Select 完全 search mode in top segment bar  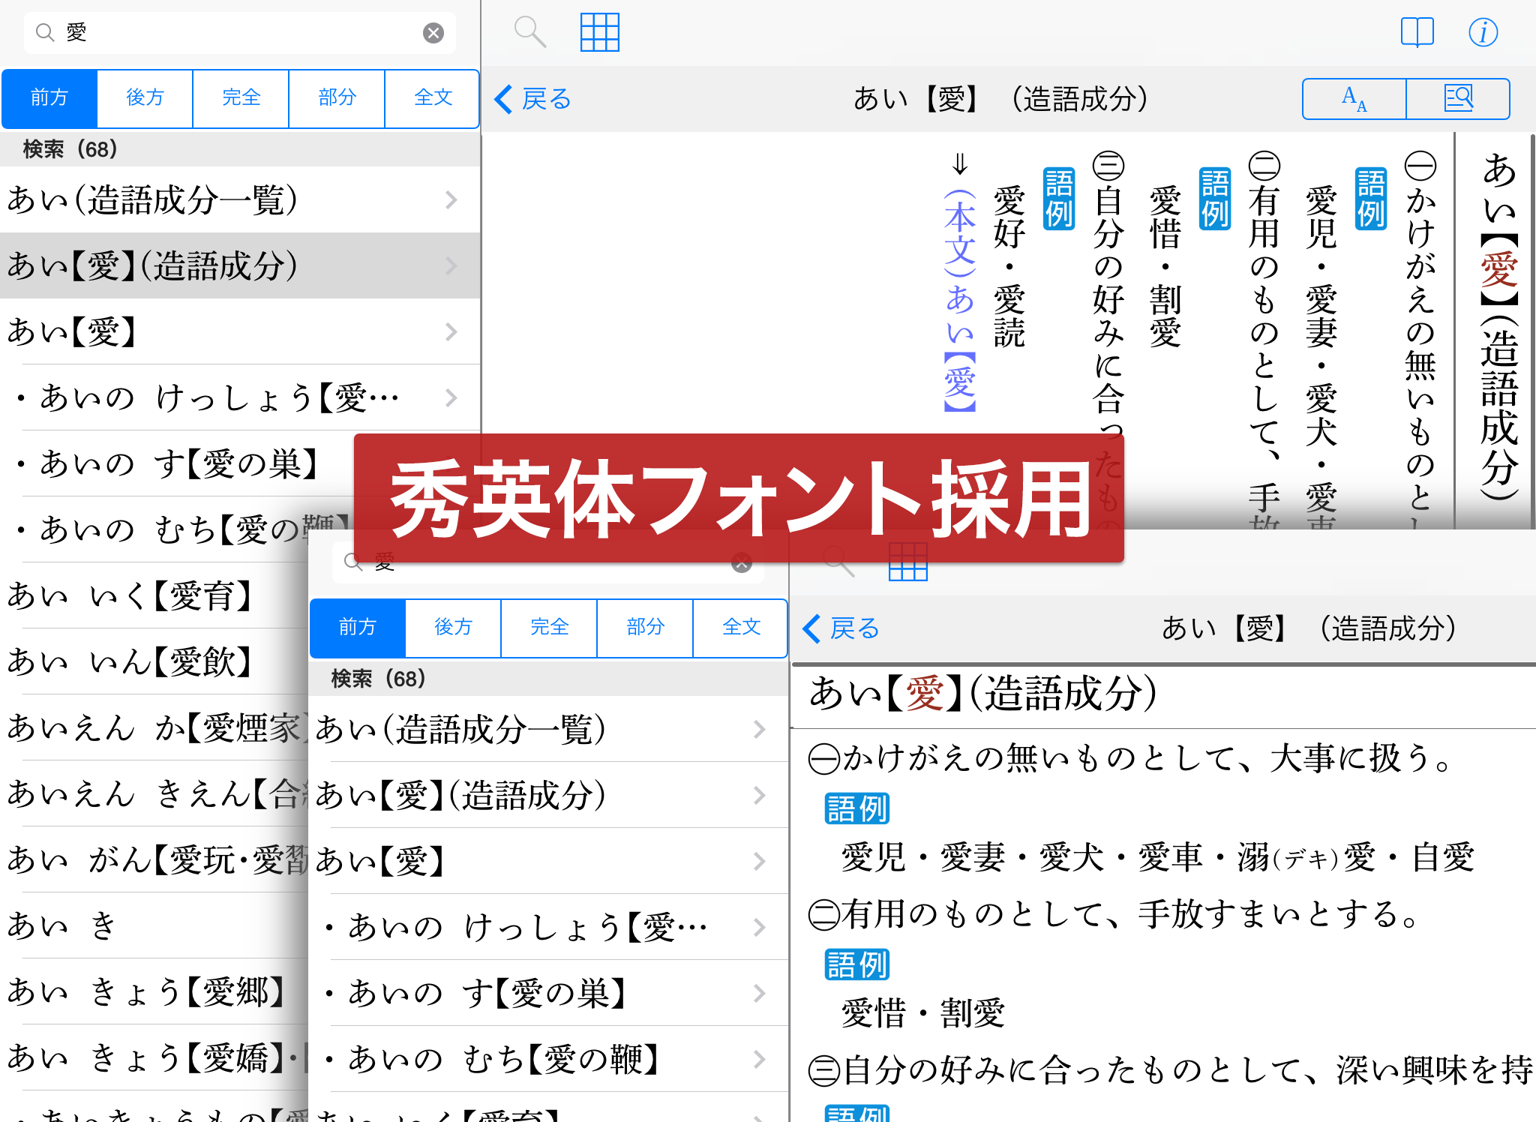(x=241, y=98)
